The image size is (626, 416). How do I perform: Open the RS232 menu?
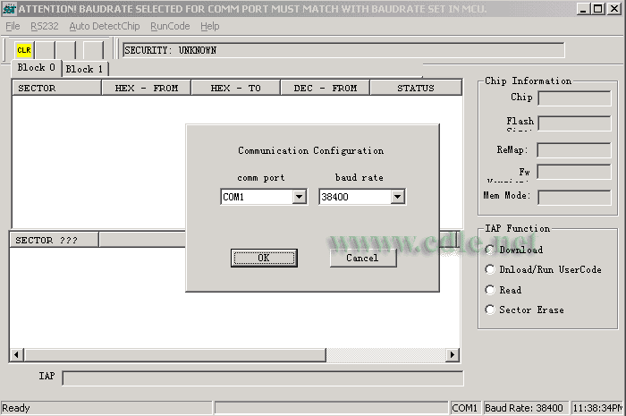44,27
